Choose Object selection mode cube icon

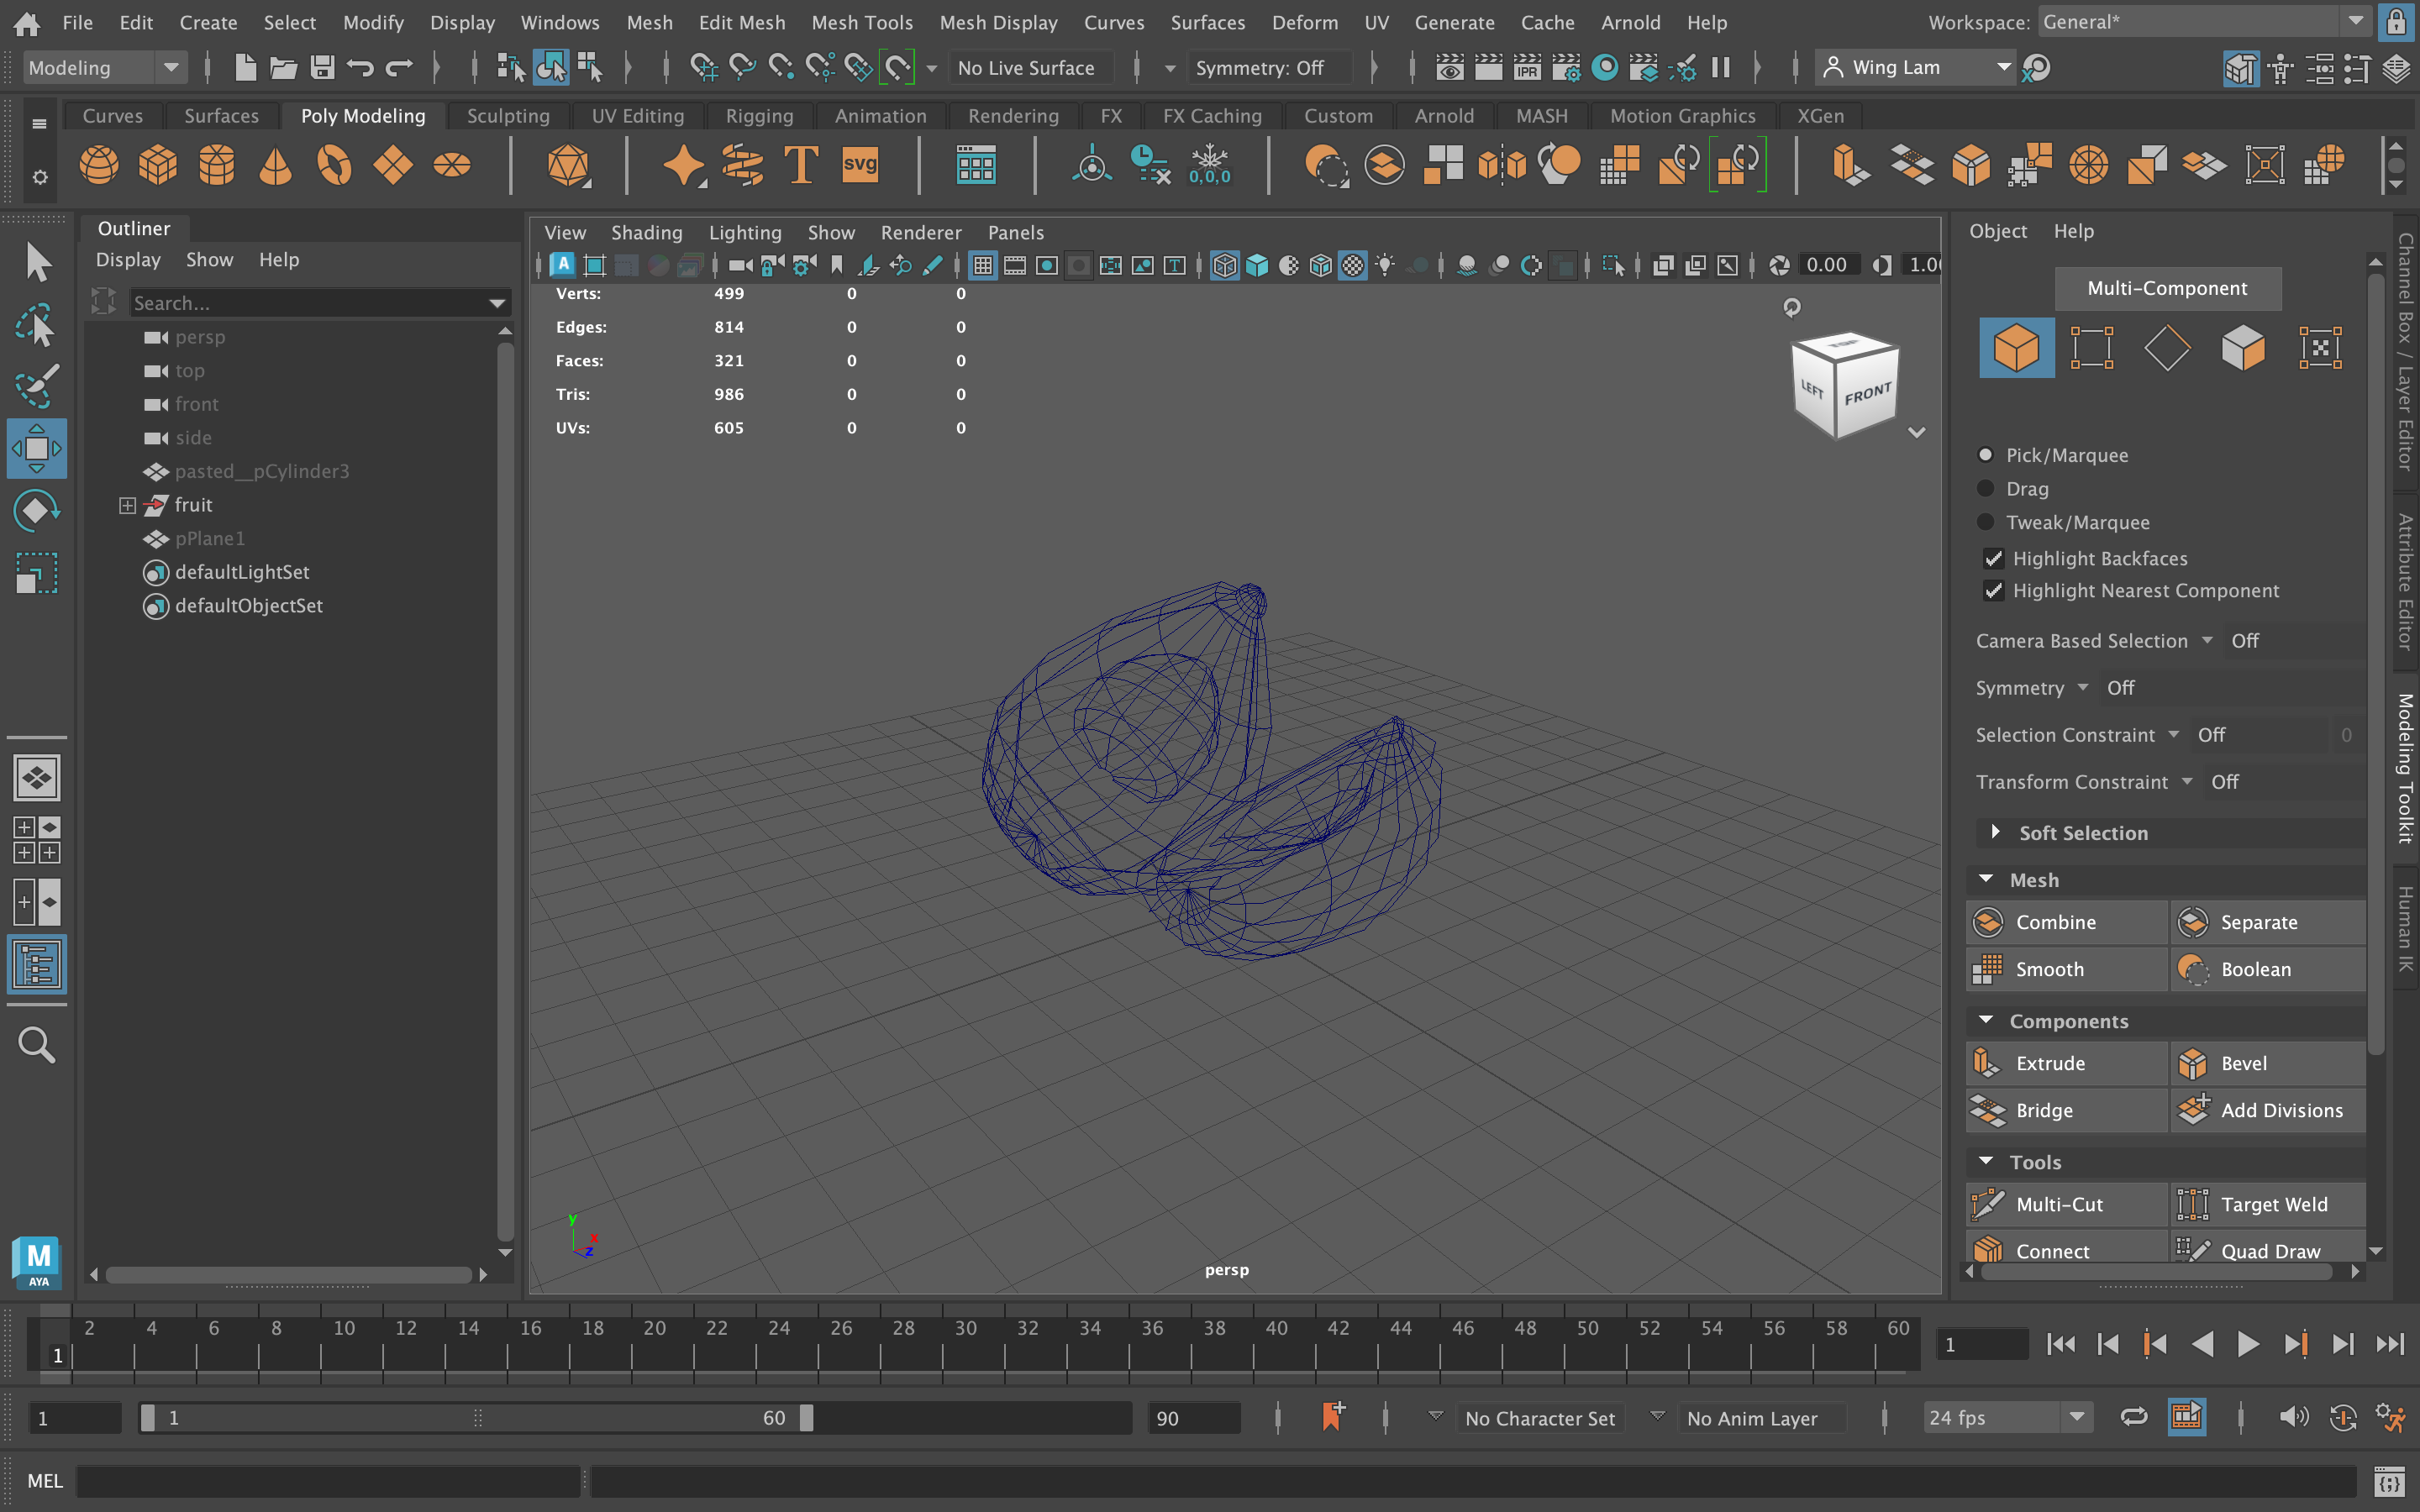2016,348
